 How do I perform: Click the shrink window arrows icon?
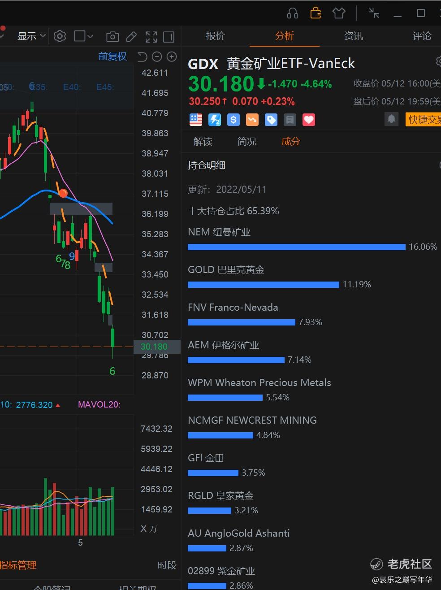coord(374,13)
